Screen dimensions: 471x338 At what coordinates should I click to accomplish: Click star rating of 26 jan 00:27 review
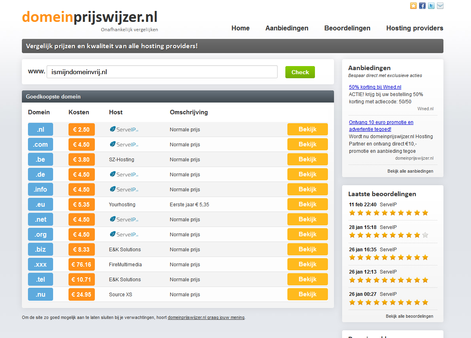[389, 303]
